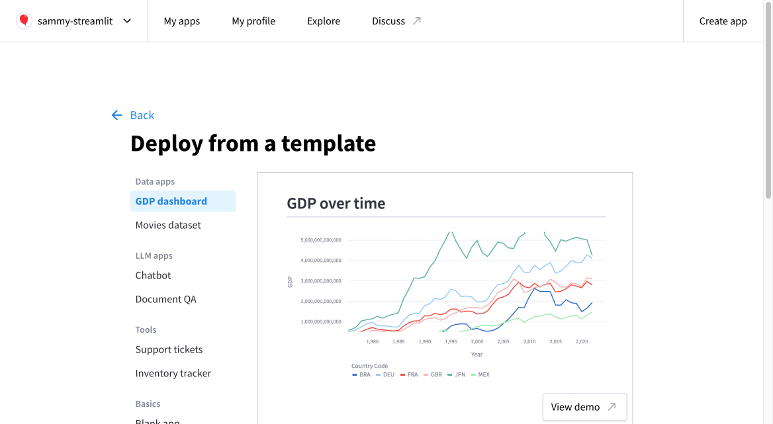Click the blue back arrow icon

coord(116,114)
